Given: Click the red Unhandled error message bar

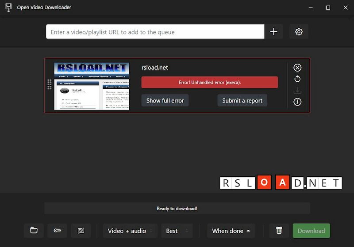Looking at the screenshot, I should [209, 82].
